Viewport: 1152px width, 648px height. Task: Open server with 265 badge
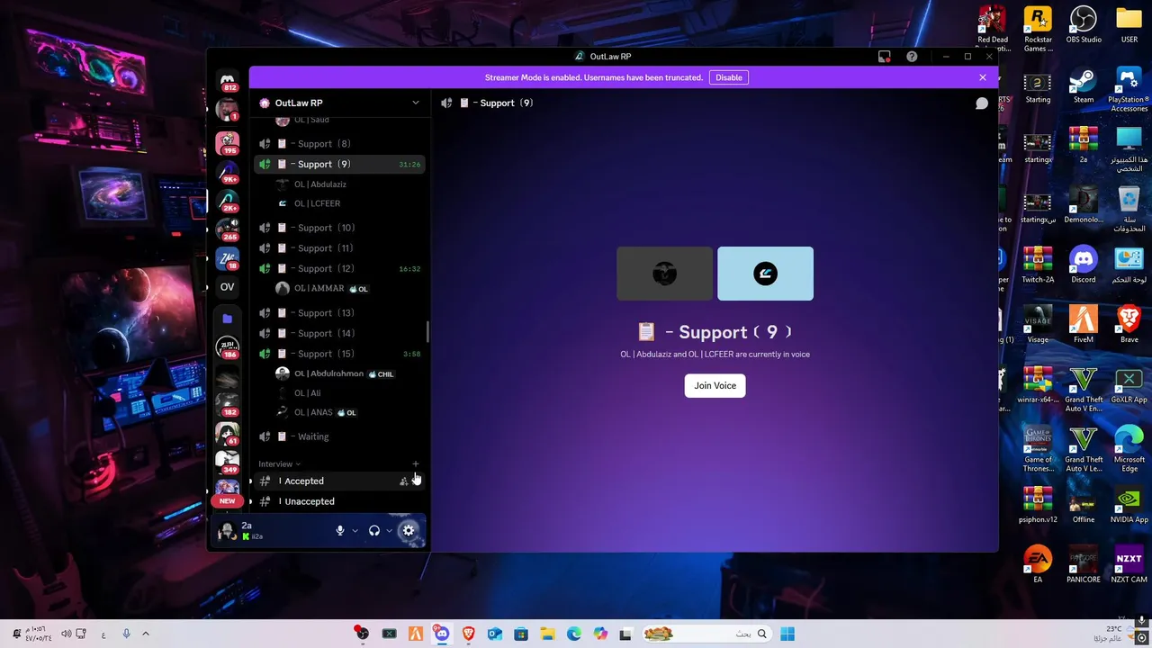click(x=228, y=229)
